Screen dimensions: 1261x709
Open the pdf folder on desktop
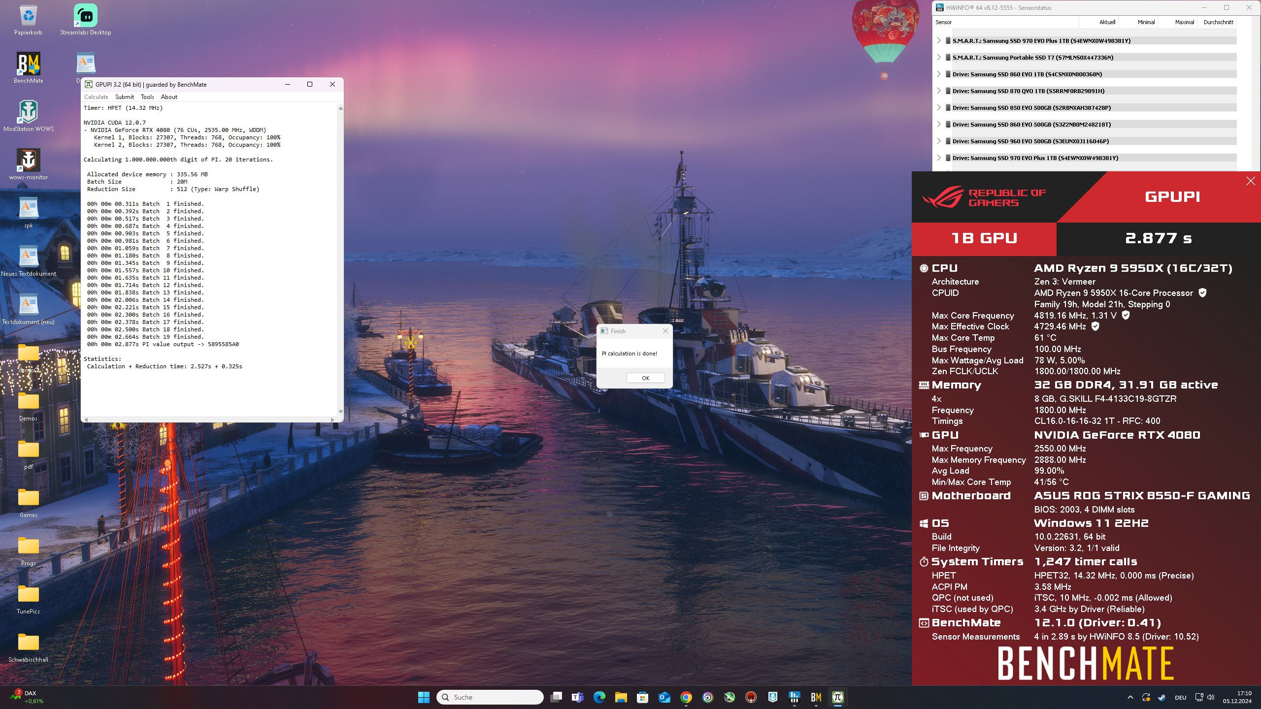pyautogui.click(x=28, y=454)
